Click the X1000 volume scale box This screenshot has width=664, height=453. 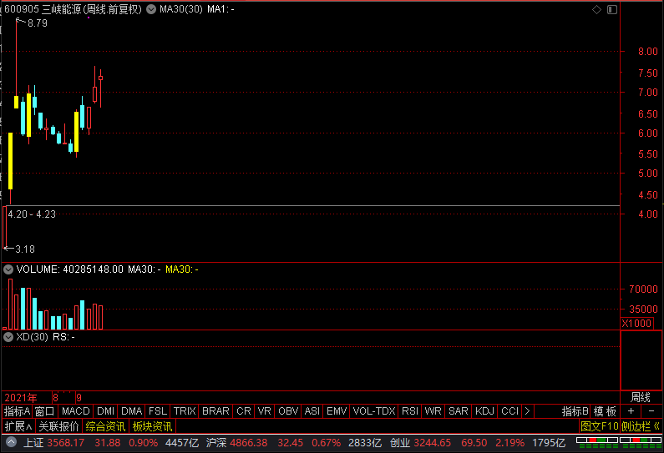pyautogui.click(x=636, y=324)
